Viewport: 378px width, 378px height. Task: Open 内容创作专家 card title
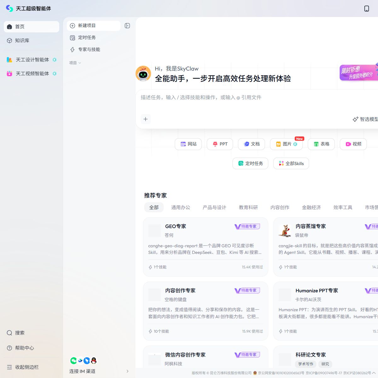[x=180, y=291]
